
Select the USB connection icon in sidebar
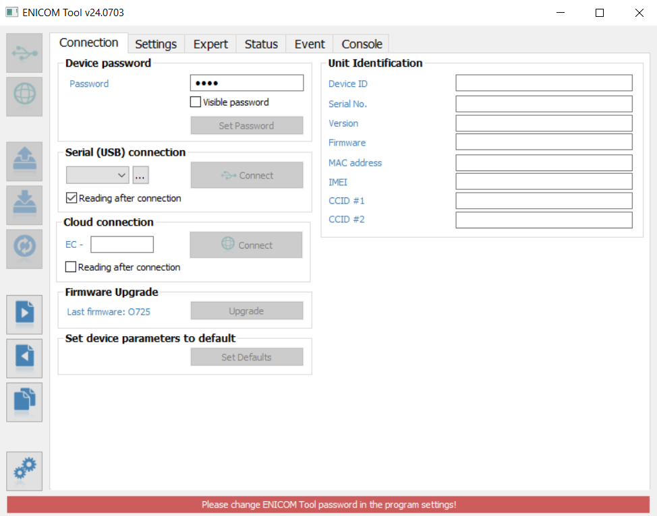[x=24, y=53]
